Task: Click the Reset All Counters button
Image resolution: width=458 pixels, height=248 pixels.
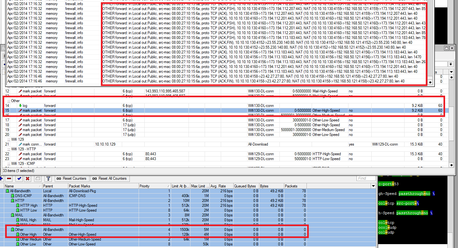Action: [110, 178]
